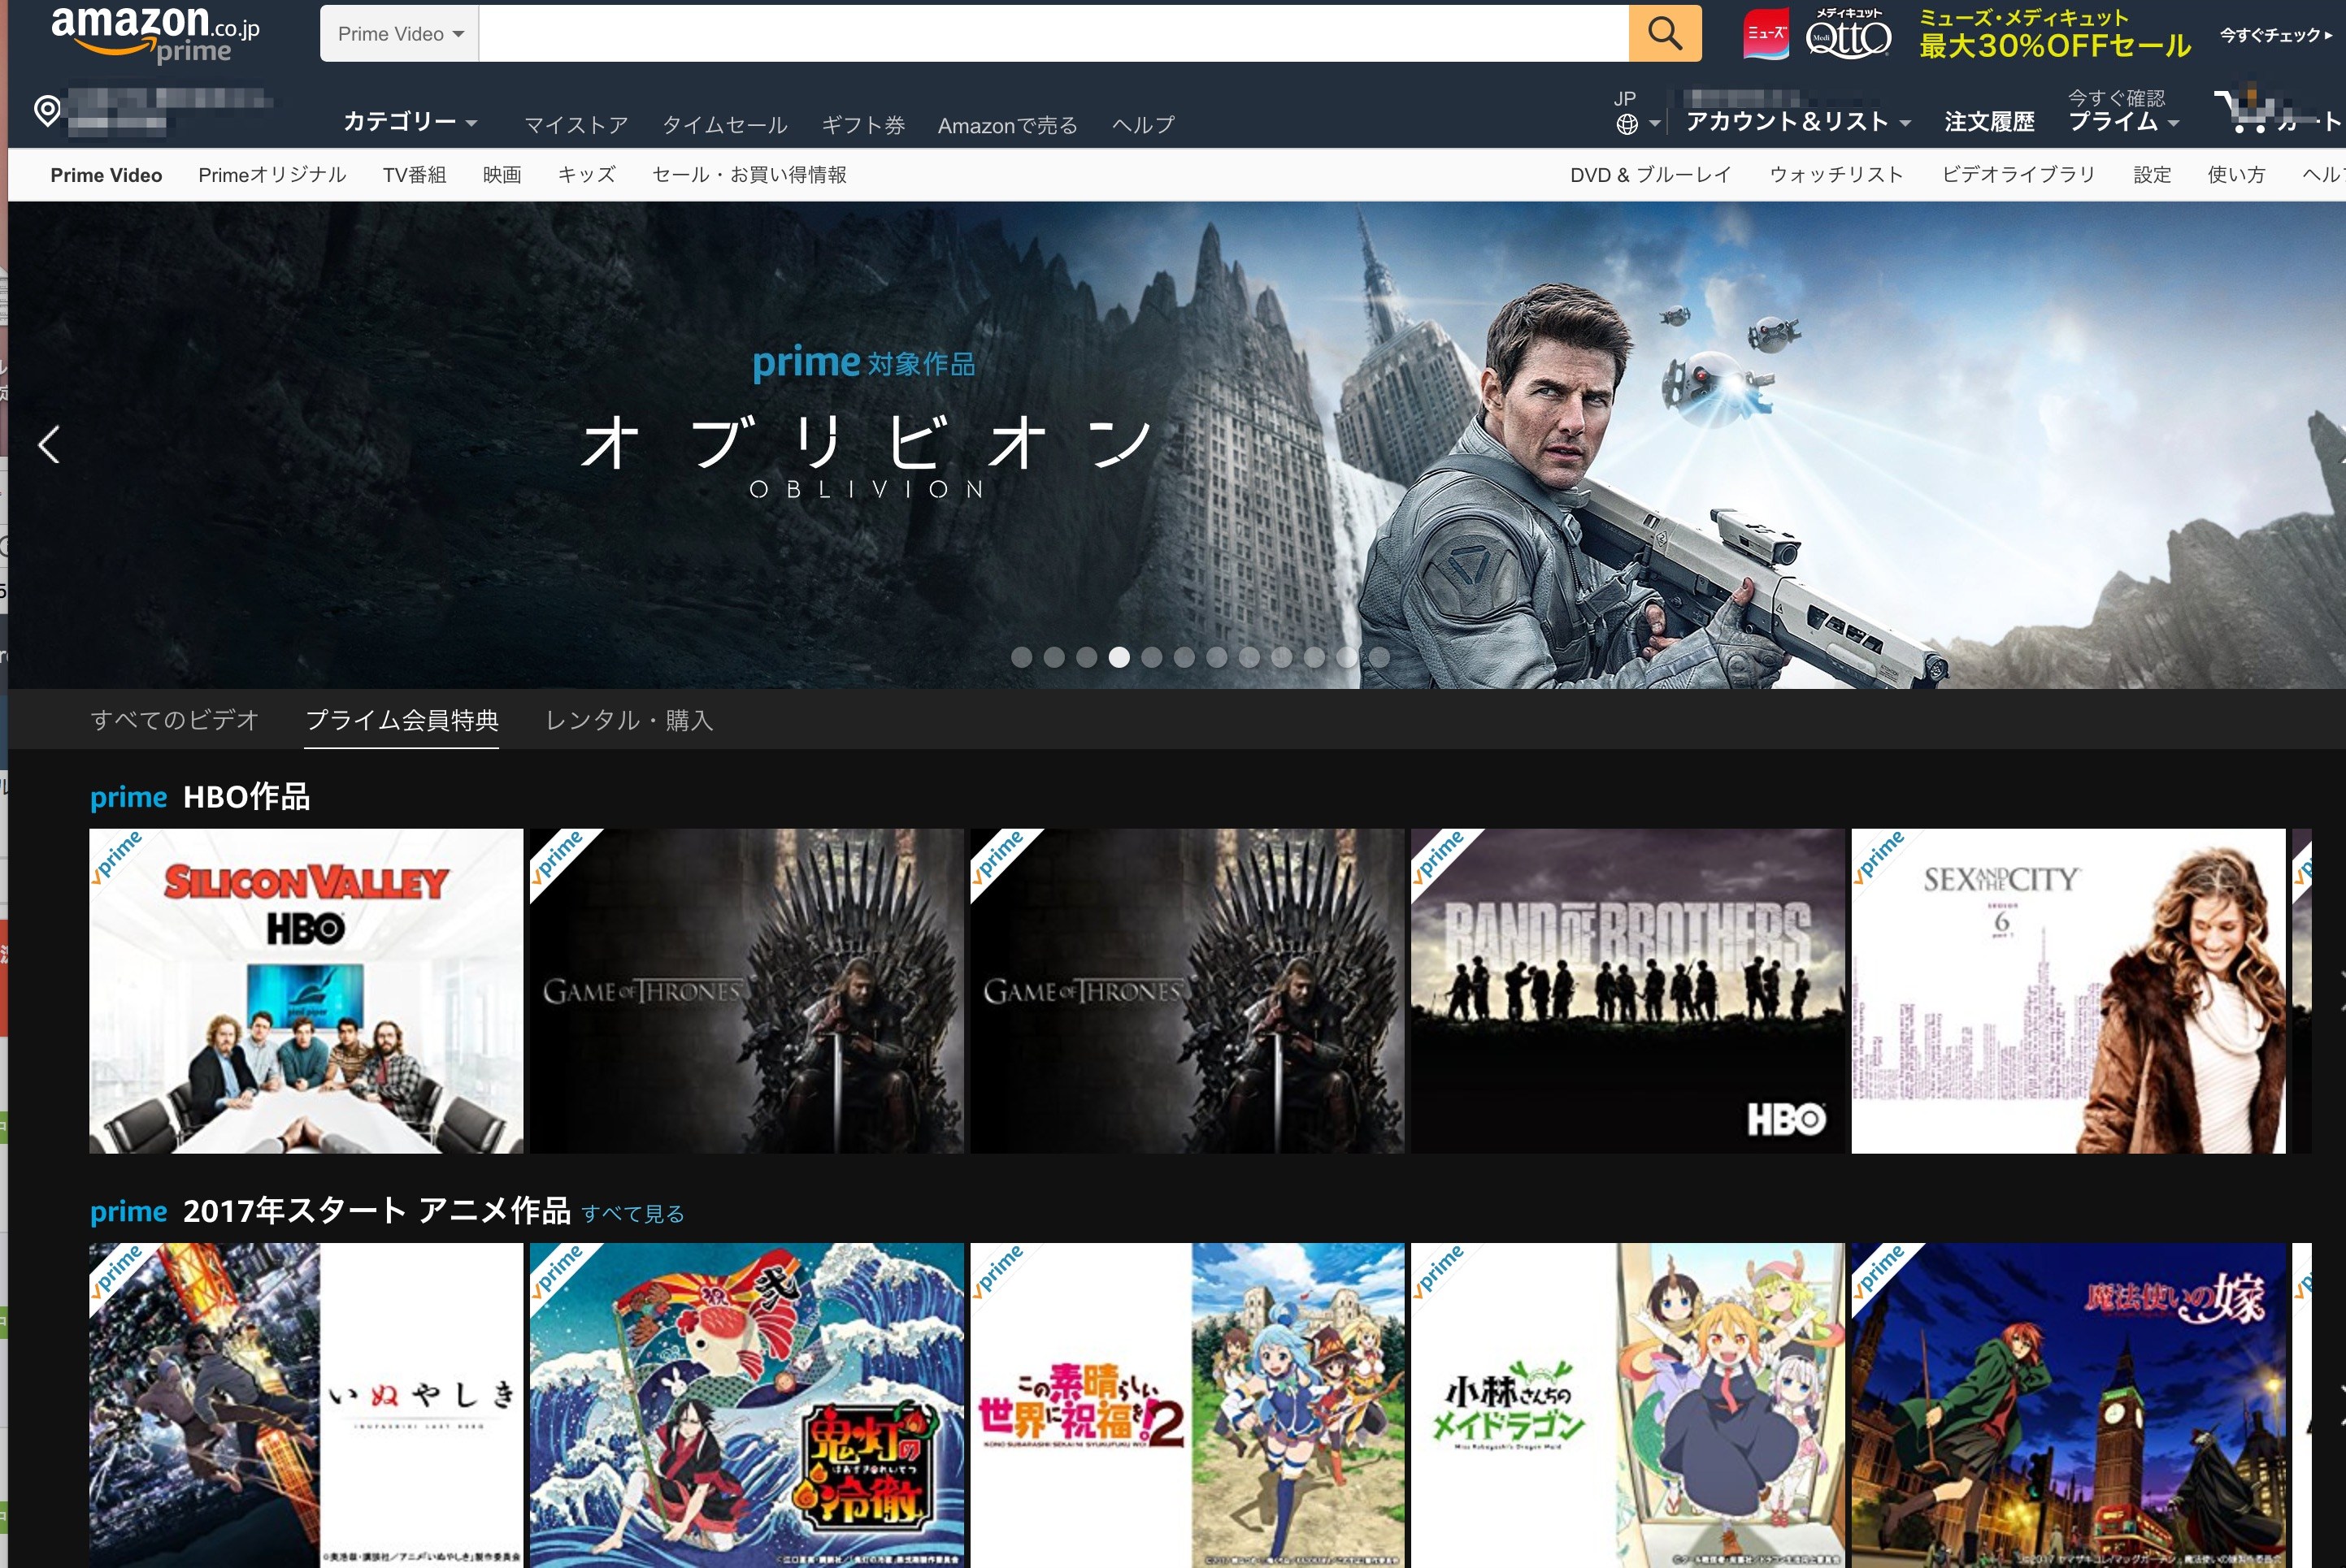Expand the カテゴリー menu
The height and width of the screenshot is (1568, 2346).
click(x=411, y=122)
